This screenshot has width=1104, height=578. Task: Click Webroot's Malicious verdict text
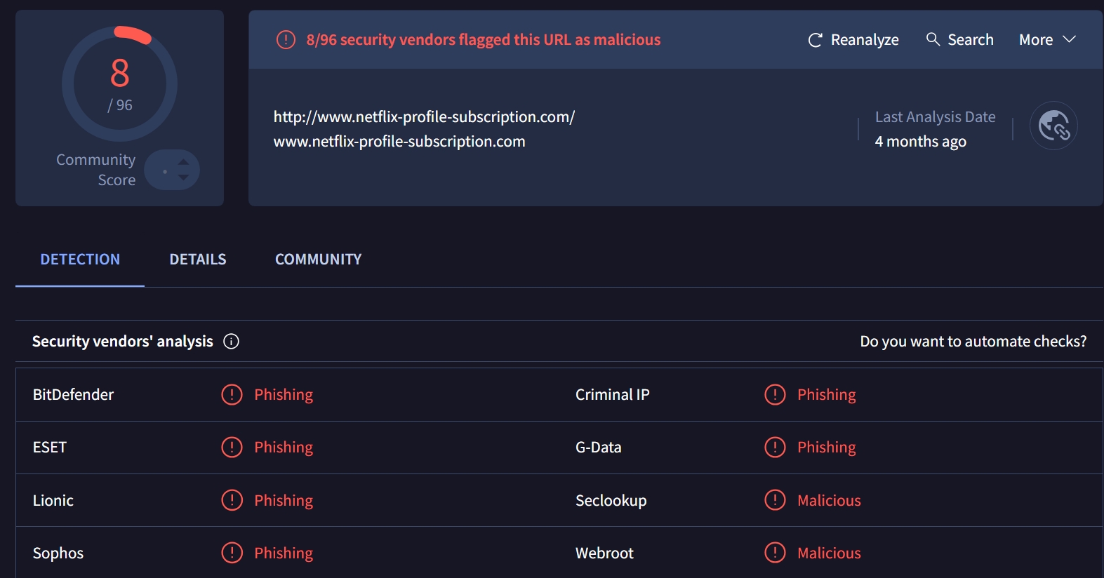click(x=829, y=553)
